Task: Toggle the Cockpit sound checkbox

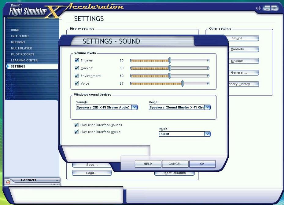Action: click(77, 68)
